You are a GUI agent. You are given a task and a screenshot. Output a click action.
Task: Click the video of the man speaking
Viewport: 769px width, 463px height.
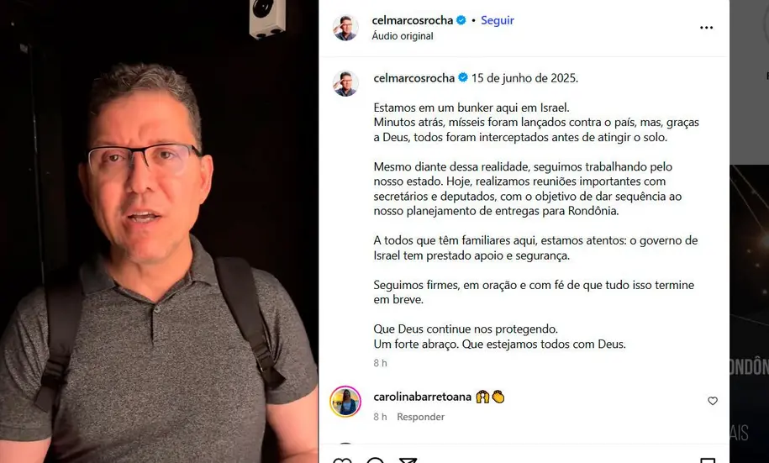[x=159, y=232]
